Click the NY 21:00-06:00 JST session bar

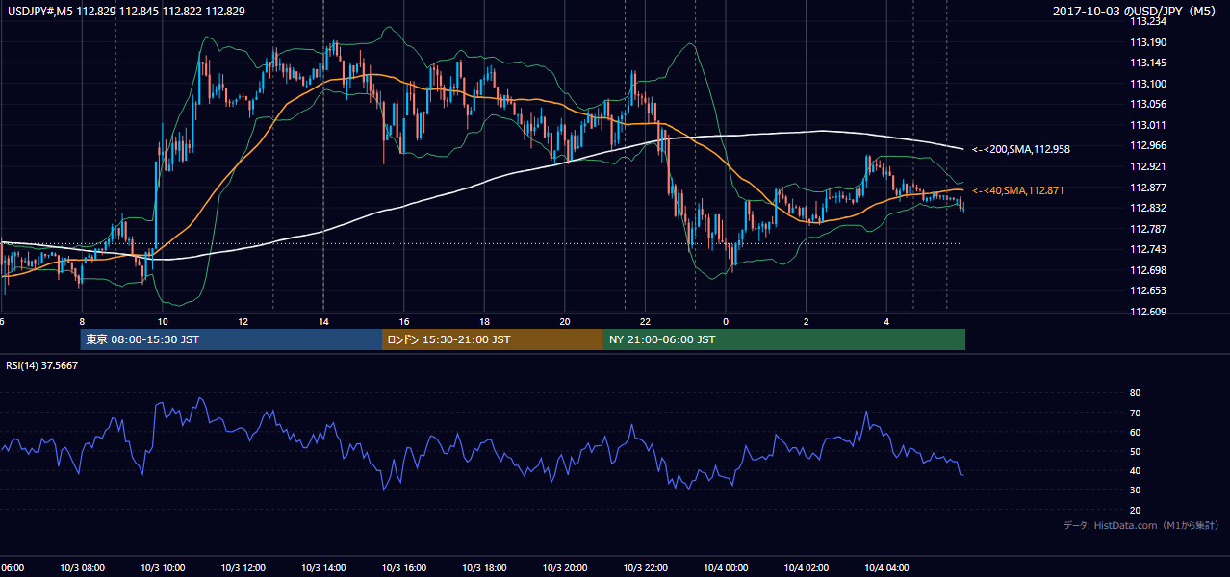click(784, 339)
